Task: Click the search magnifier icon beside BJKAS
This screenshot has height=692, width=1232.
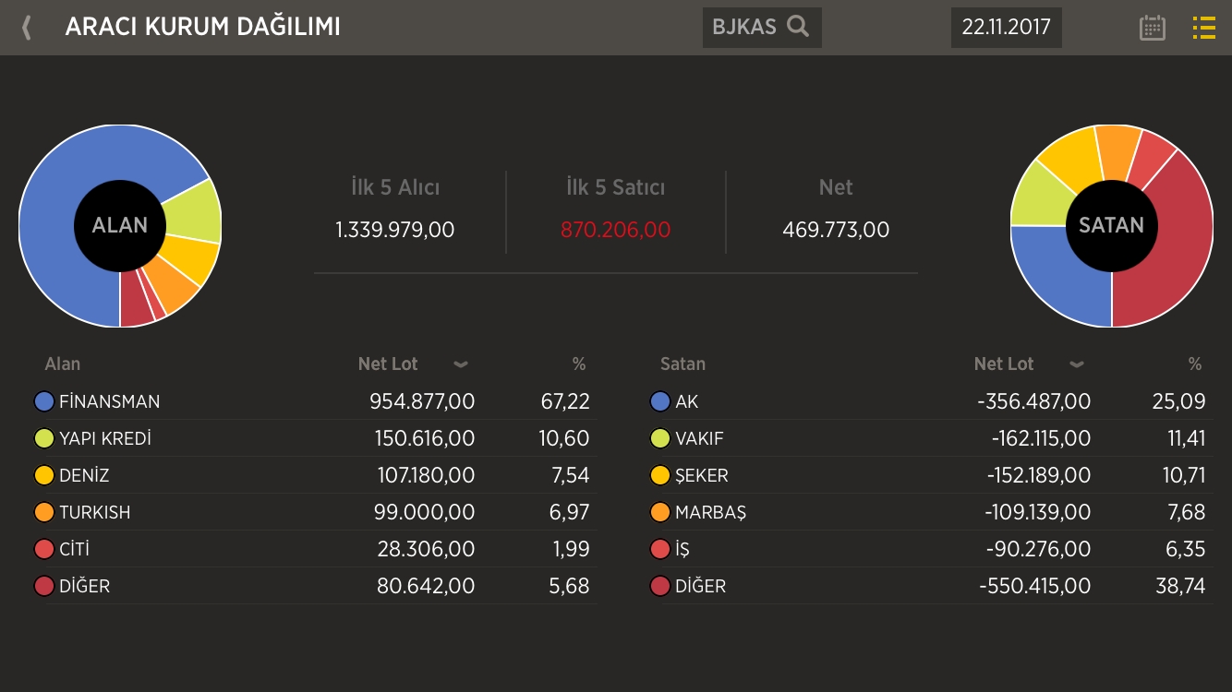Action: (x=798, y=27)
